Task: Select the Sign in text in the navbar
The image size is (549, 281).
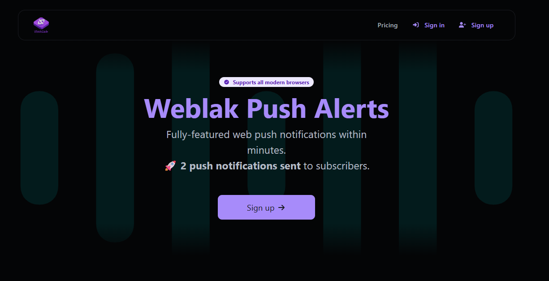Action: pos(434,25)
